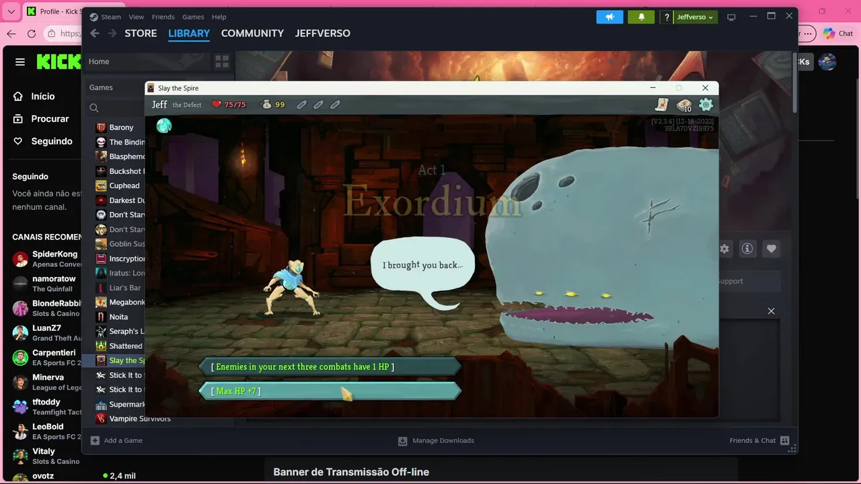Open the map icon in Slay the Spire
This screenshot has width=861, height=484.
pos(662,105)
